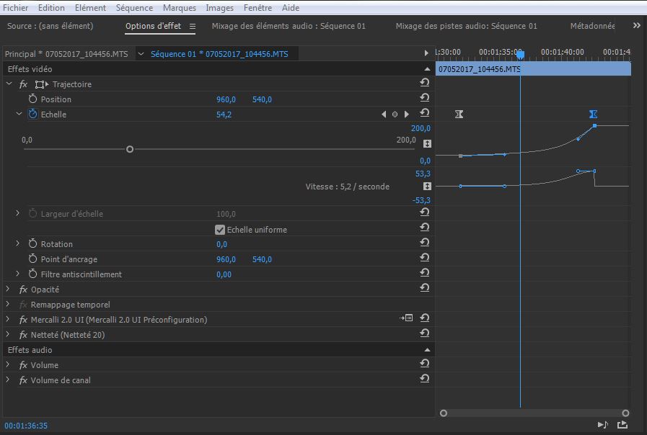
Task: Uncheck the Echelle uniforme checkbox
Action: pos(221,230)
